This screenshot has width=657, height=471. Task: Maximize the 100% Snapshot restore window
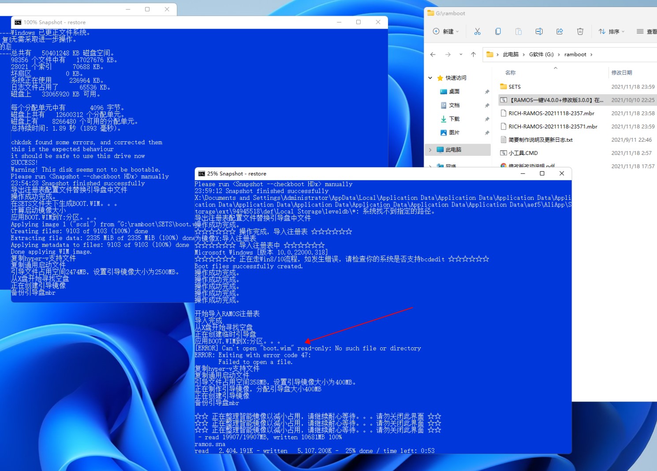(358, 22)
